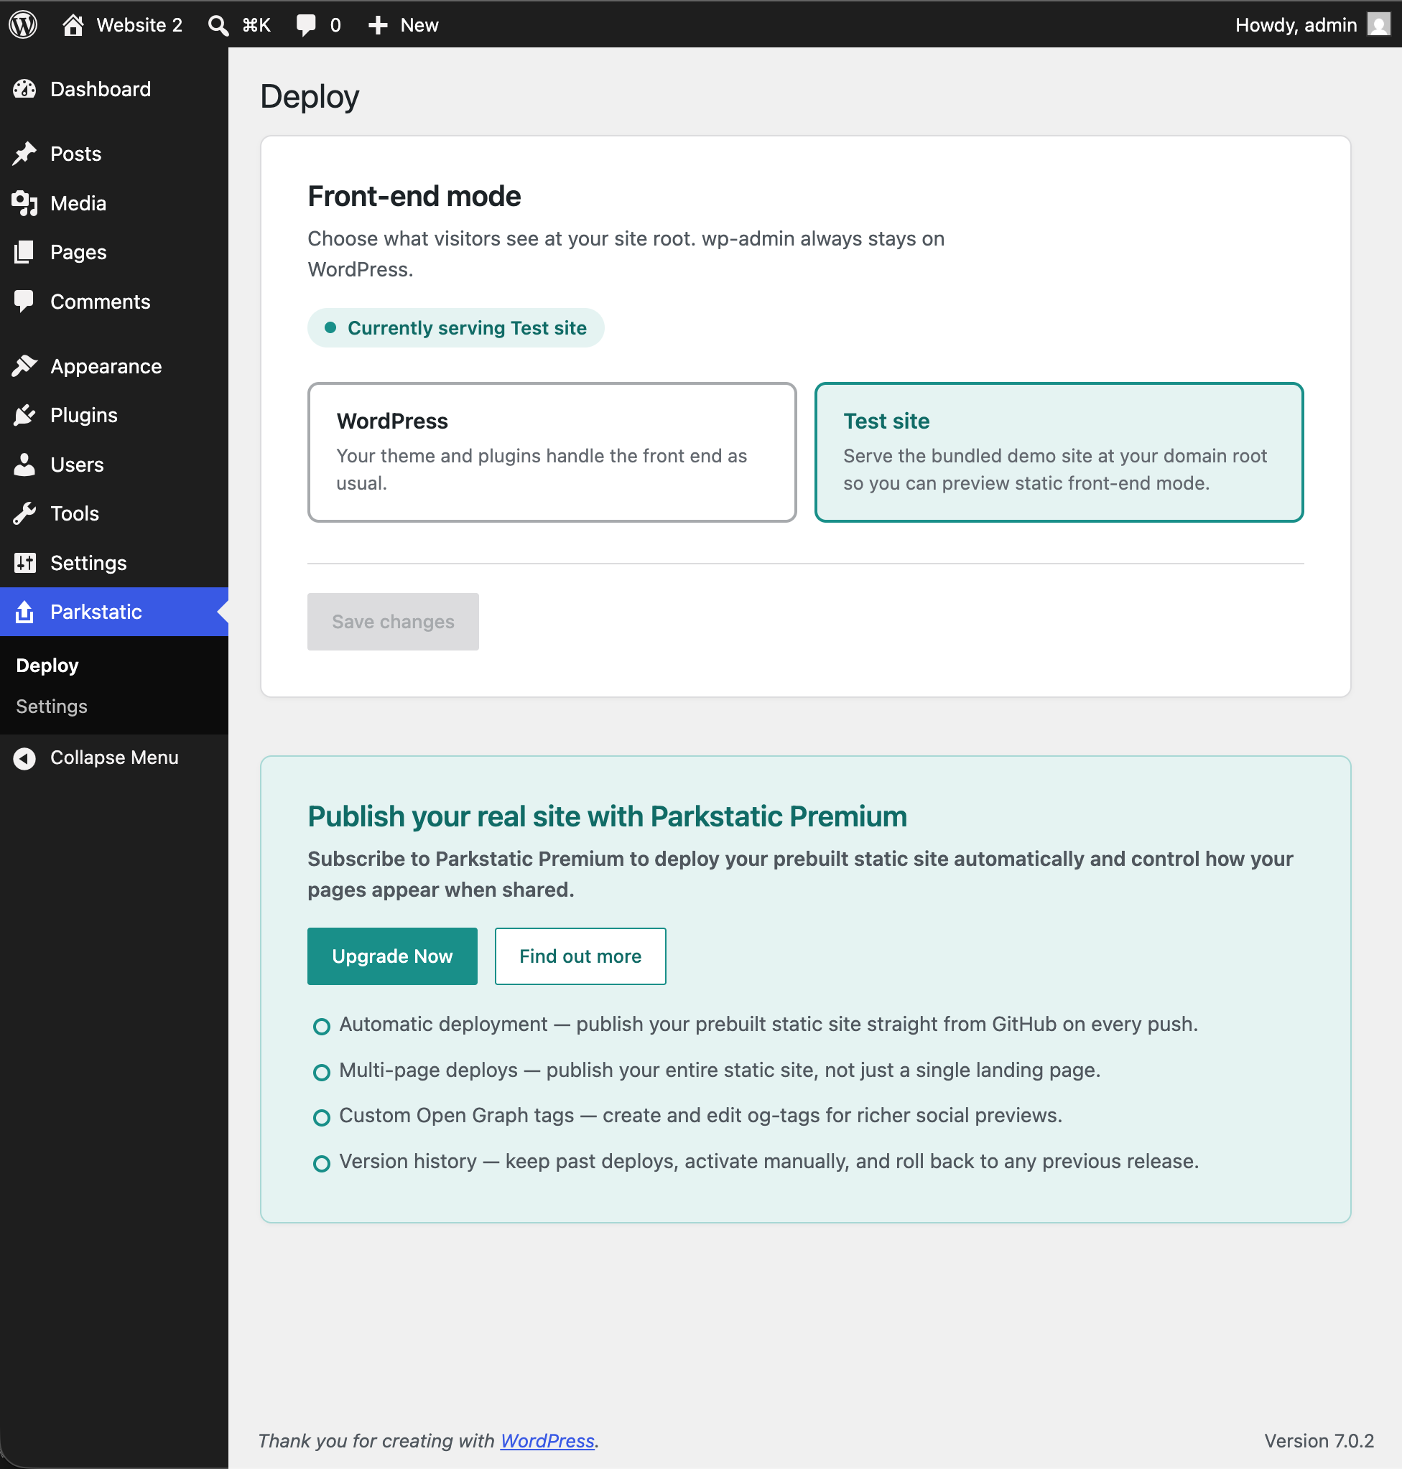Click the Comments speech bubble sidebar icon

click(x=24, y=302)
